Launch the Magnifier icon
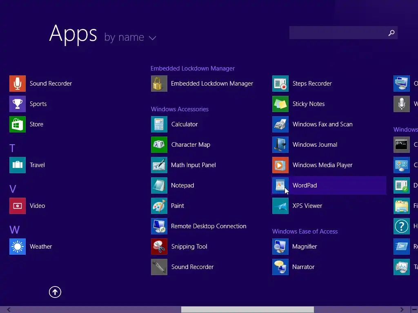Viewport: 418px width, 313px height. pyautogui.click(x=280, y=247)
